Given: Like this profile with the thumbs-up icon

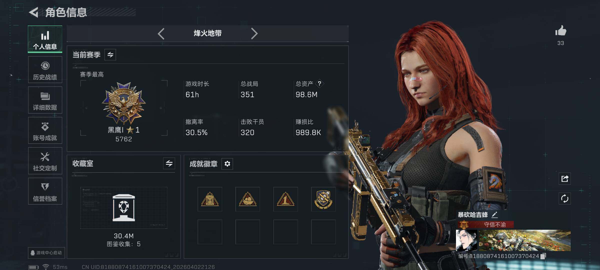Looking at the screenshot, I should coord(561,31).
